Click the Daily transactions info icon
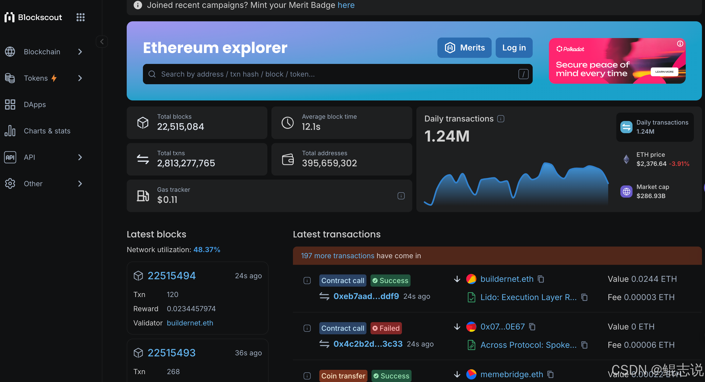 (x=500, y=119)
